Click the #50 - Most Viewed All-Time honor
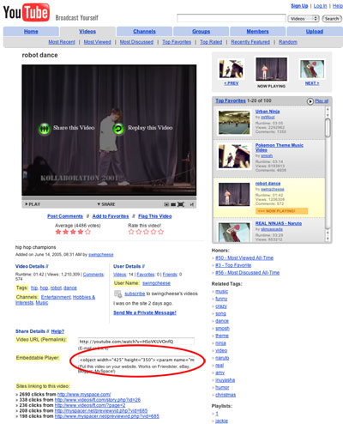This screenshot has height=424, width=343. (x=244, y=257)
